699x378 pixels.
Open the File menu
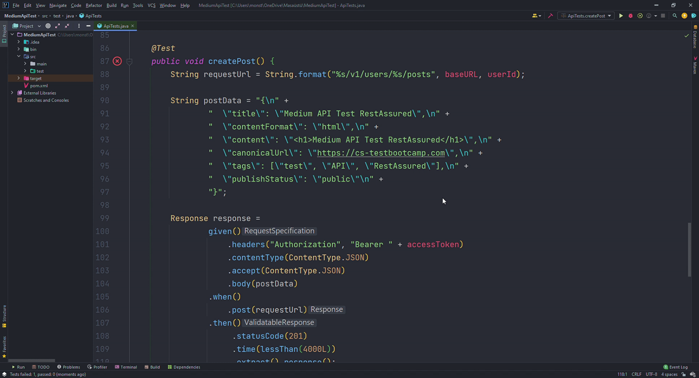point(16,5)
